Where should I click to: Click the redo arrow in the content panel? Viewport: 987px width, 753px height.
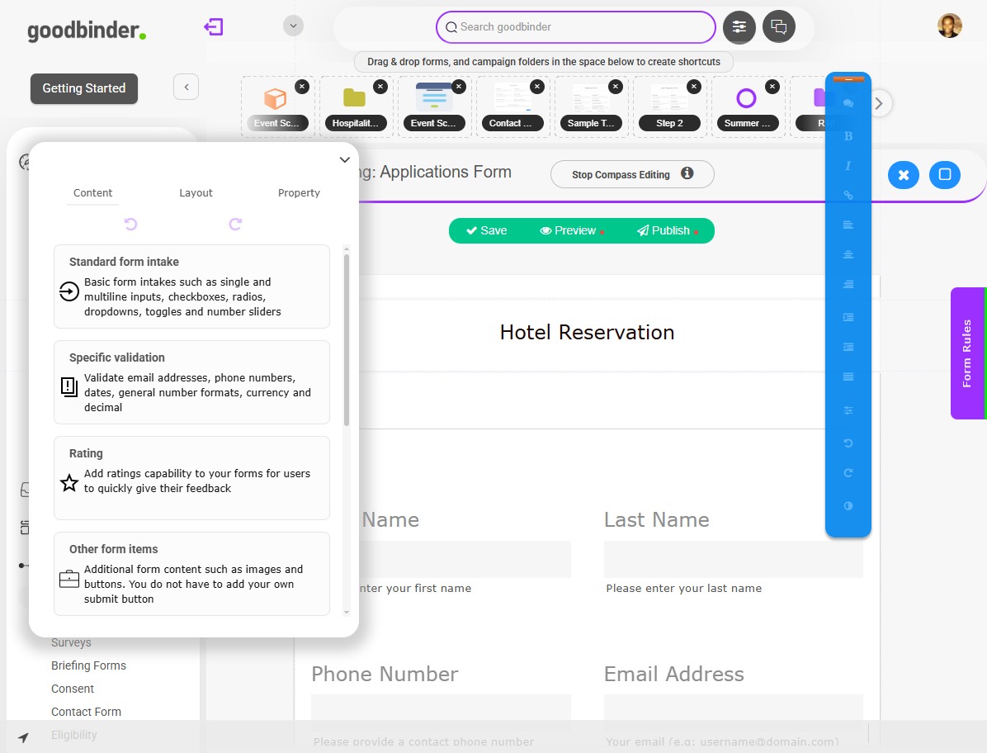(235, 224)
